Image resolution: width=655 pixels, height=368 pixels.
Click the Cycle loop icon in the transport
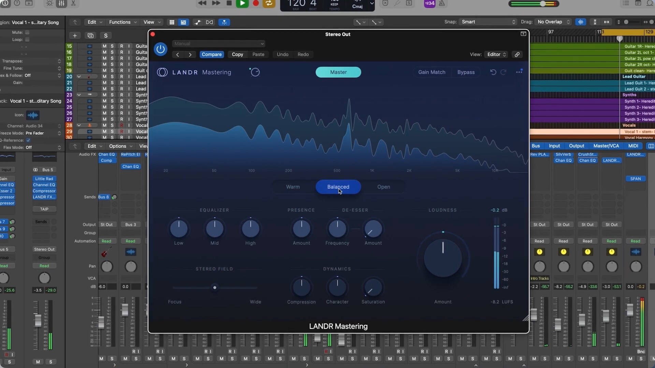coord(269,3)
